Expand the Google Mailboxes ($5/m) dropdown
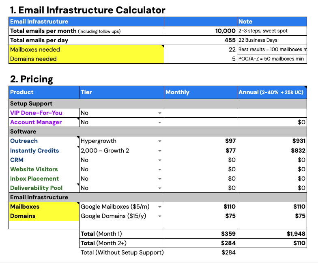The height and width of the screenshot is (263, 318). pyautogui.click(x=160, y=207)
